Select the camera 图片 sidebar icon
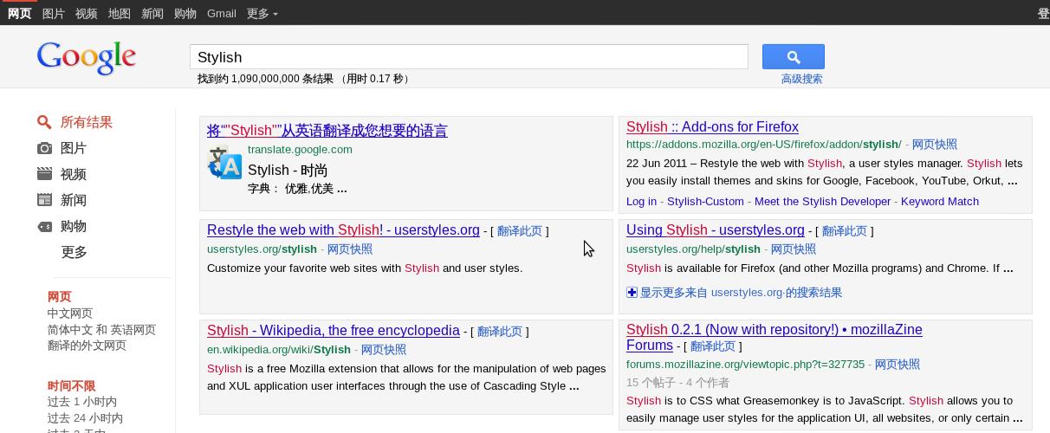The image size is (1050, 433). pos(44,148)
